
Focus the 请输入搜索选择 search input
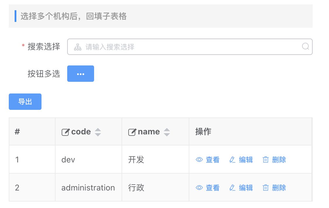[190, 47]
